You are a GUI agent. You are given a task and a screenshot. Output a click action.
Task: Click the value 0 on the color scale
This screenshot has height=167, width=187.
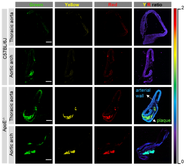click(x=182, y=162)
